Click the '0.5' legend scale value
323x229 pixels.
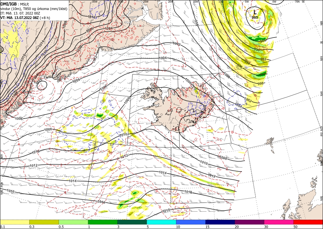coord(61,227)
